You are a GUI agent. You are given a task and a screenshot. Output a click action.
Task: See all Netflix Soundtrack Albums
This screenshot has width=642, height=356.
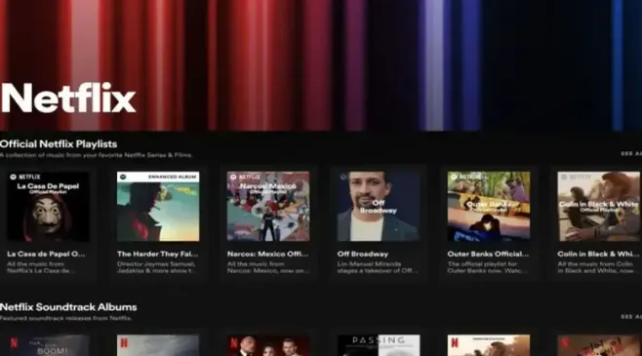click(x=631, y=316)
